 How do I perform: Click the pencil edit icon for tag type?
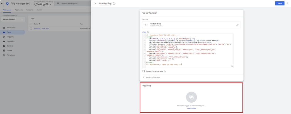[x=237, y=25]
